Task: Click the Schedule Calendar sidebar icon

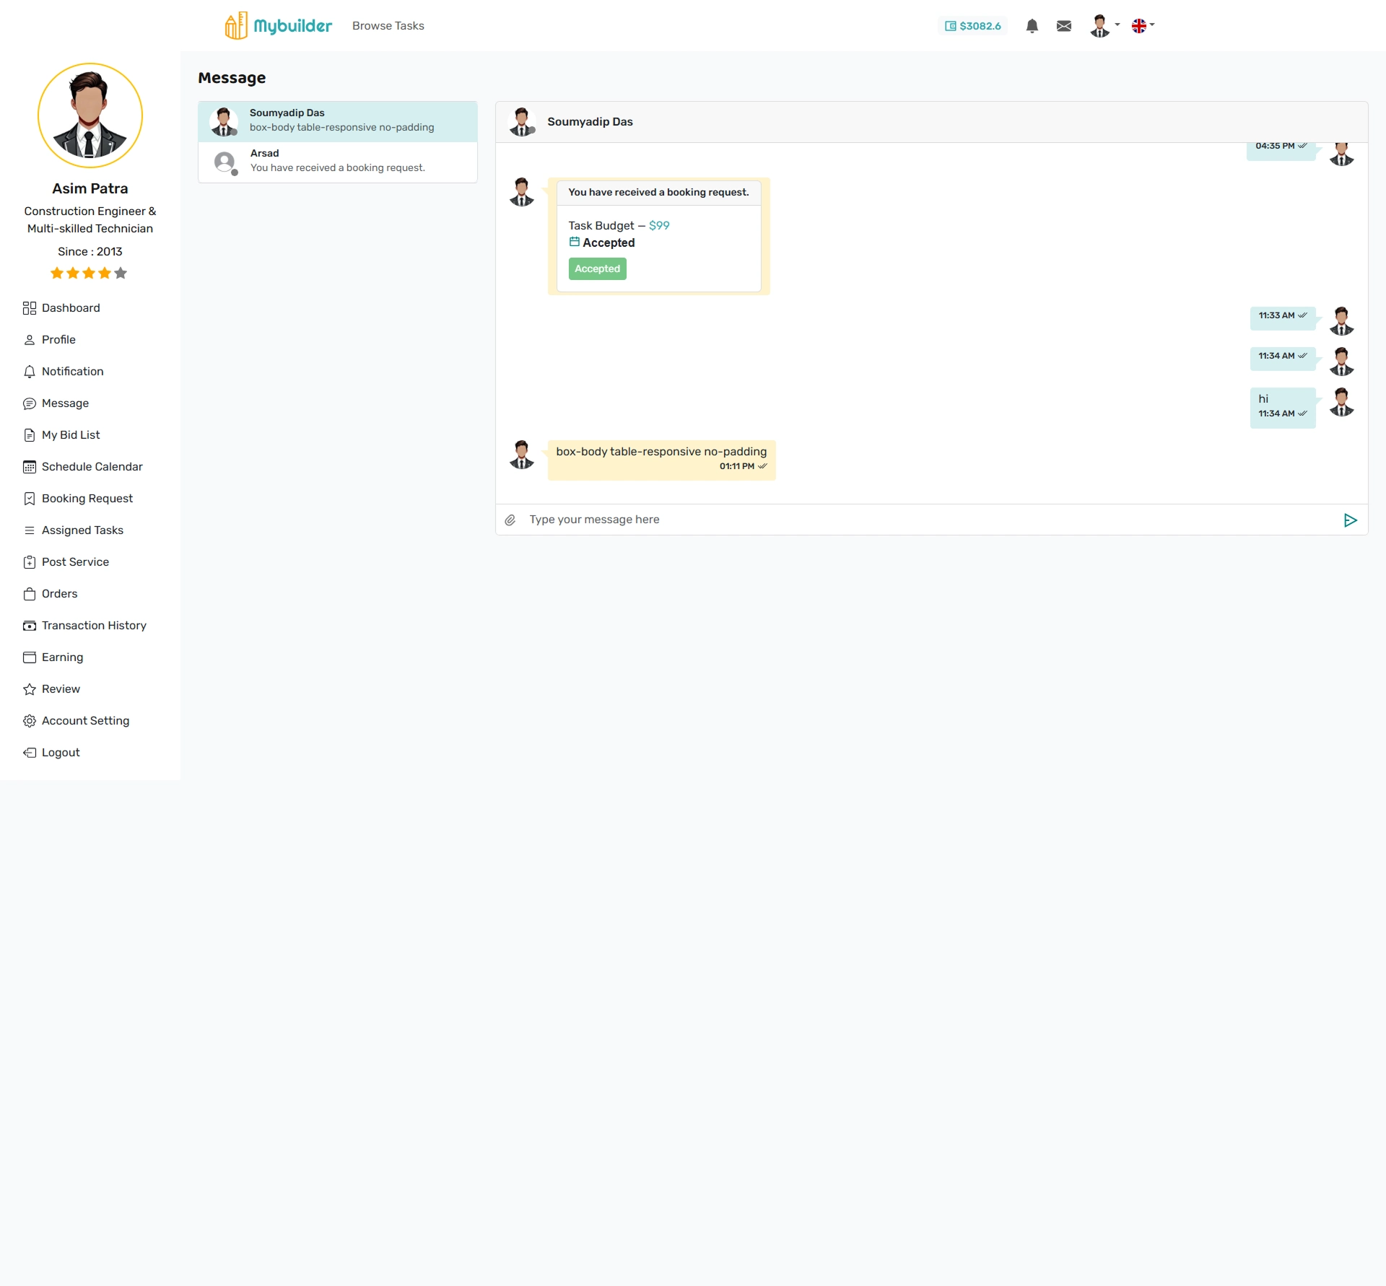Action: point(30,467)
